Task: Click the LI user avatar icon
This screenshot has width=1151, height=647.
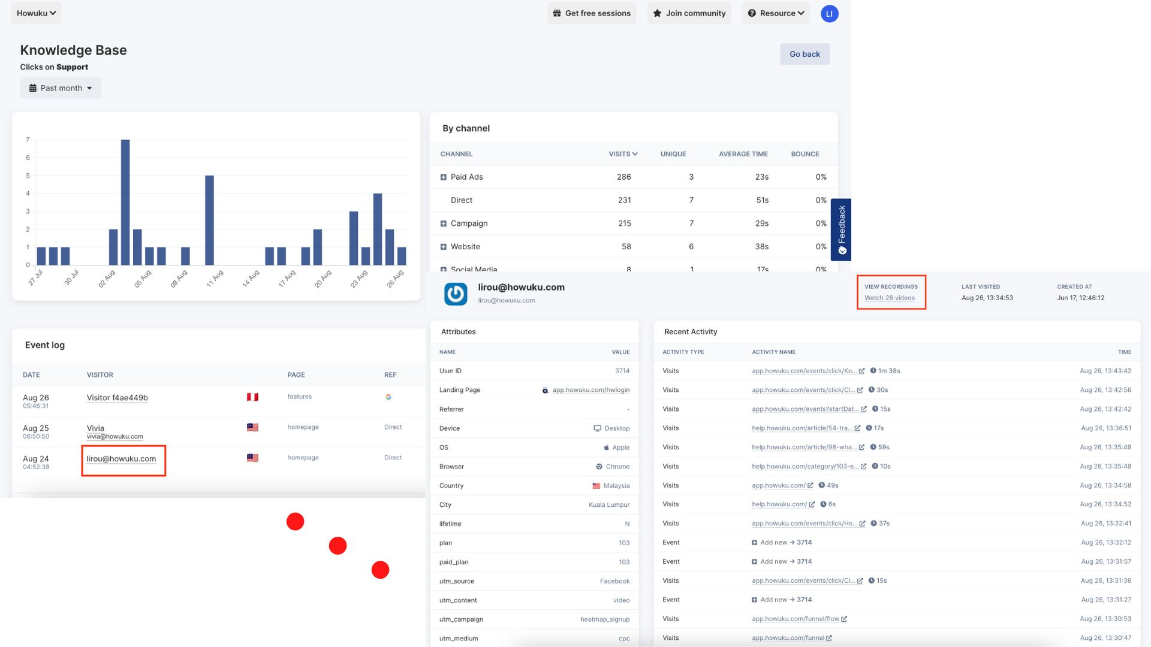Action: click(x=829, y=14)
